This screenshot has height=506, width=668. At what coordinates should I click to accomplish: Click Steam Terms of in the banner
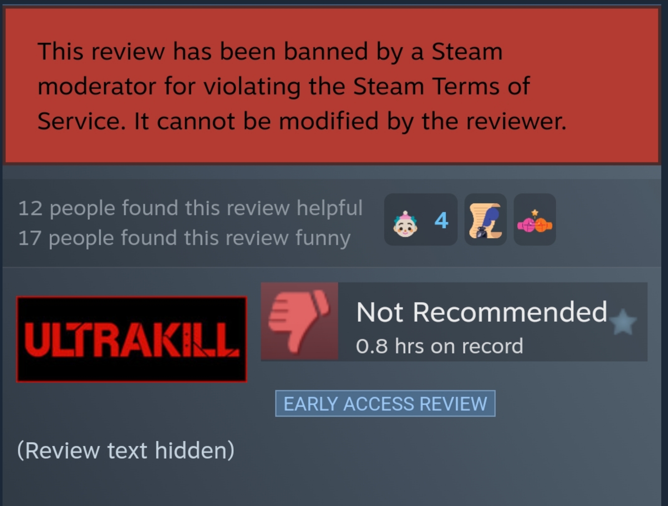coord(441,86)
